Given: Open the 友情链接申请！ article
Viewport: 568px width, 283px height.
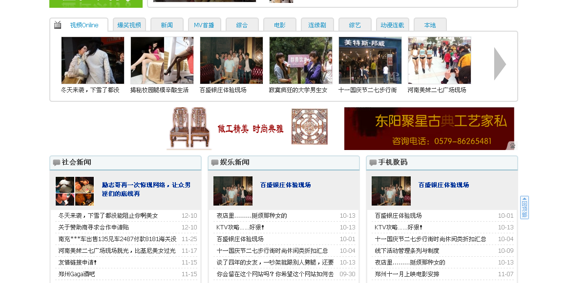Looking at the screenshot, I should click(x=78, y=263).
